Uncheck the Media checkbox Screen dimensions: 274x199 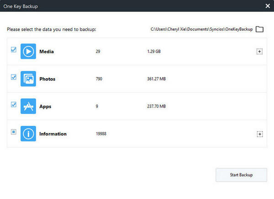[14, 50]
